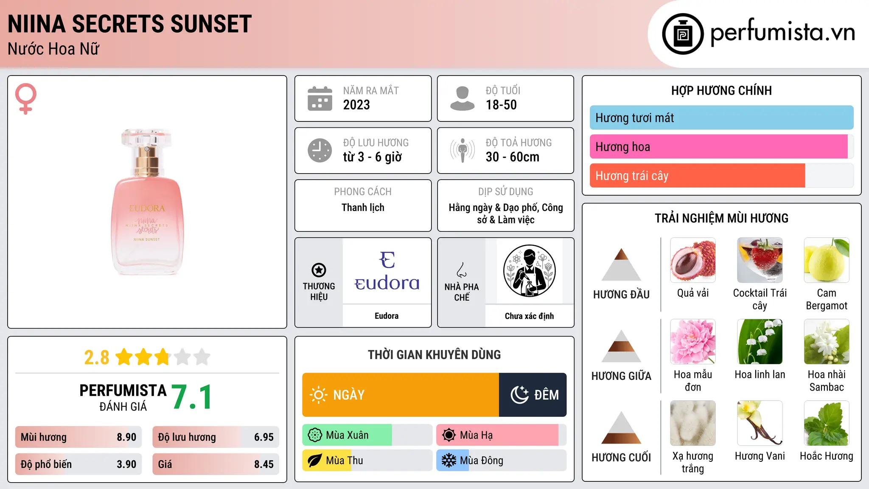The width and height of the screenshot is (869, 489).
Task: Click the Nước Hoa Nữ subtitle
Action: 53,49
